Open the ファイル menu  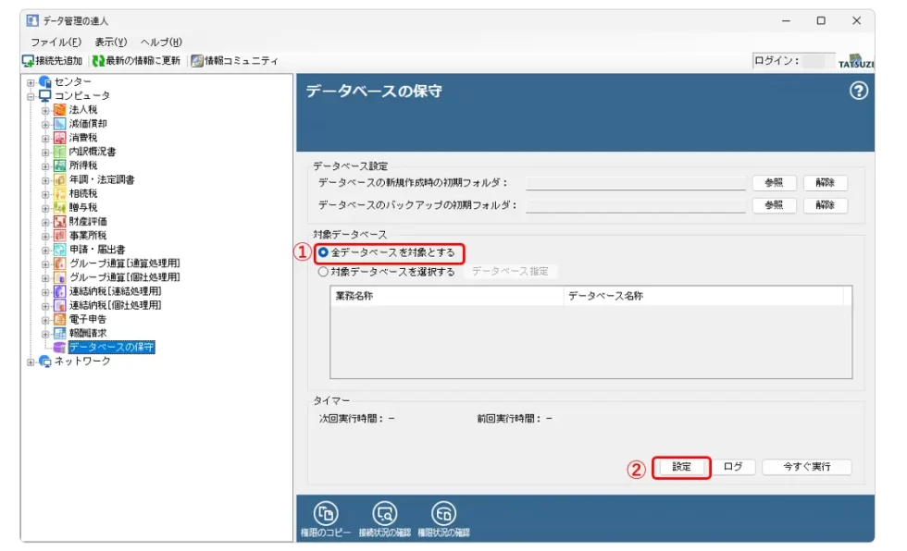coord(56,43)
